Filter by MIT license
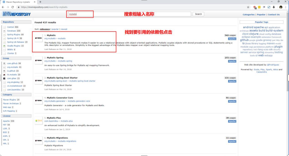 [x=5, y=125]
